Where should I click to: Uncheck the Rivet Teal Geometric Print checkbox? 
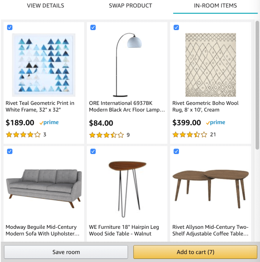tap(10, 27)
